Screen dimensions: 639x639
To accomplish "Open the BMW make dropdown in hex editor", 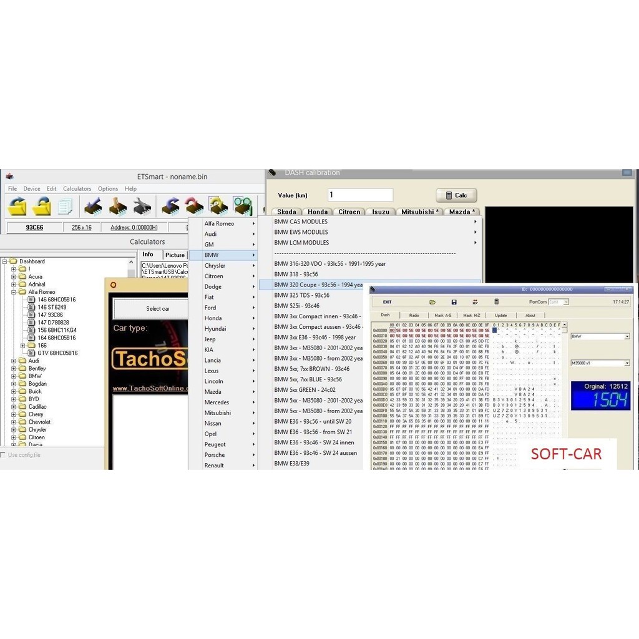I will click(x=627, y=336).
